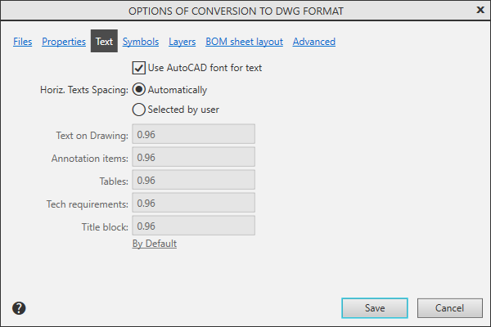Switch to the Advanced tab
The height and width of the screenshot is (327, 491).
click(313, 42)
